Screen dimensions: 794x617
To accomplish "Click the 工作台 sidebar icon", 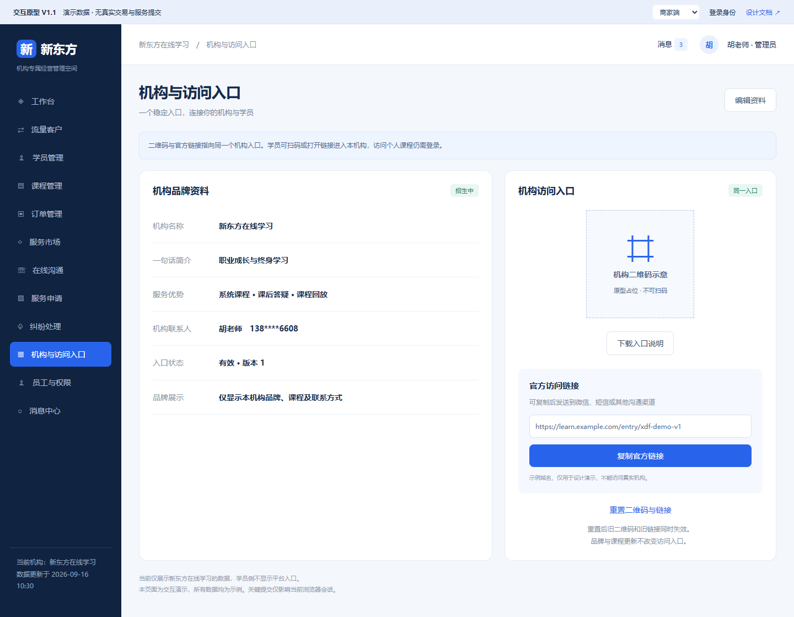I will click(21, 101).
